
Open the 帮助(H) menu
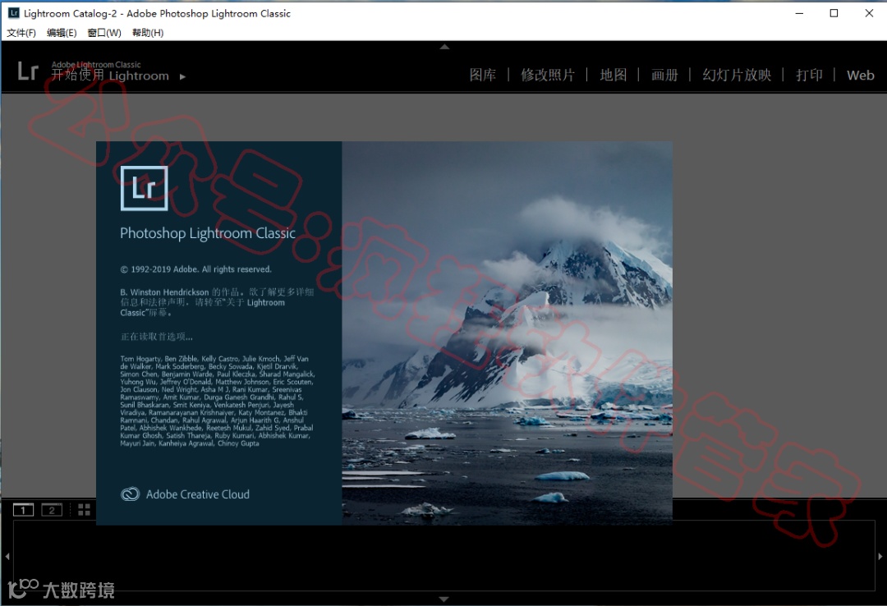coord(148,33)
